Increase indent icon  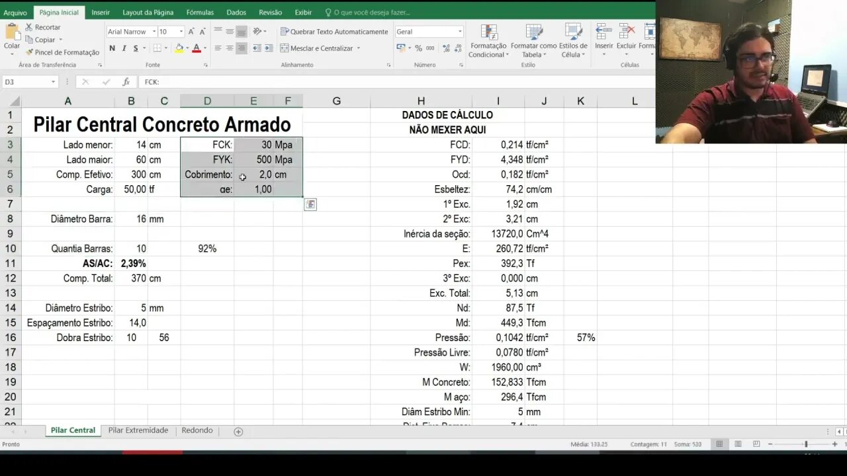click(x=270, y=48)
